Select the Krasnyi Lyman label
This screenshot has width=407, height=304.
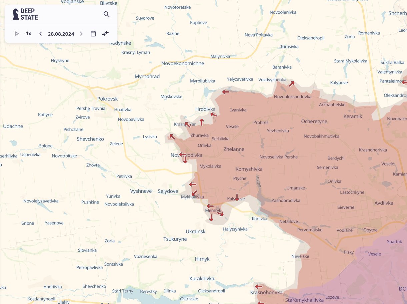(x=136, y=52)
